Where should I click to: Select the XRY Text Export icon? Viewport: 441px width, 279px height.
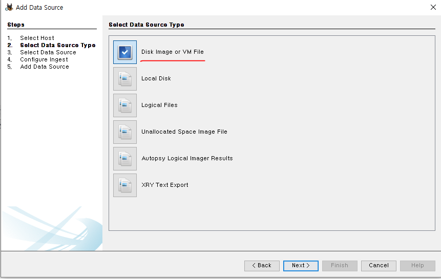[125, 185]
